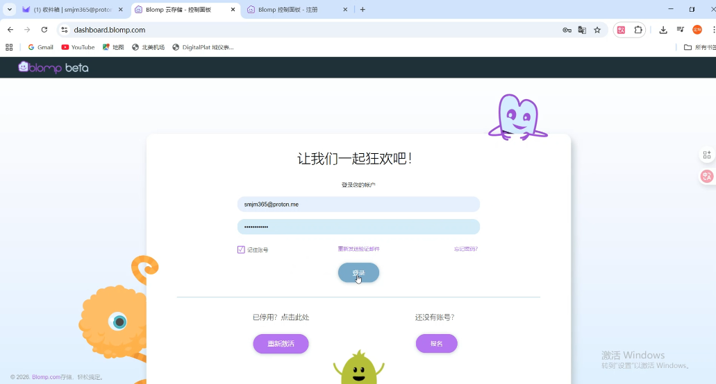This screenshot has width=716, height=384.
Task: Expand the tab search dropdown arrow
Action: coord(9,10)
